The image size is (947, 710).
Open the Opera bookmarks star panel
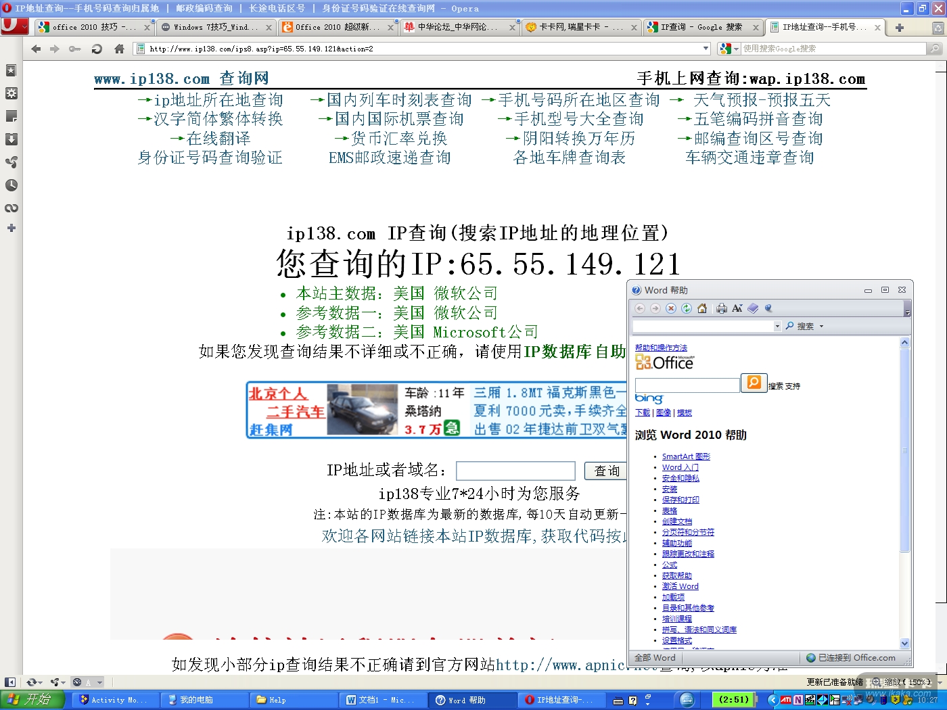11,70
